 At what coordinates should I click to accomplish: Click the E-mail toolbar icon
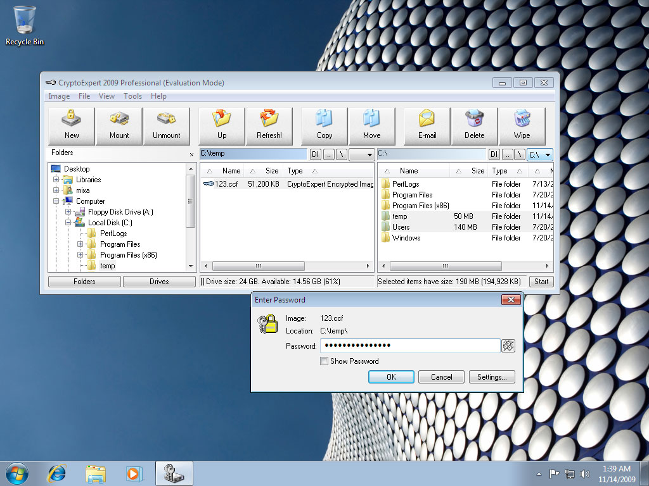[x=427, y=125]
